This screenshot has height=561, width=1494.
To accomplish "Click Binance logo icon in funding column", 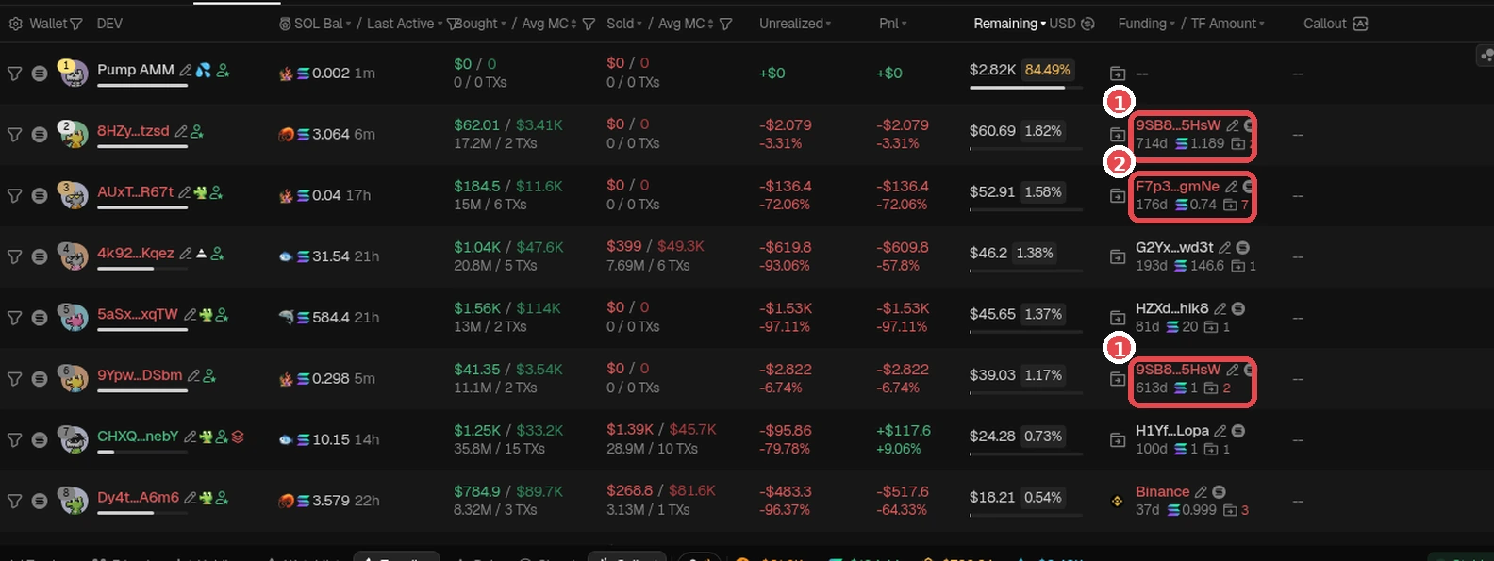I will pos(1118,501).
